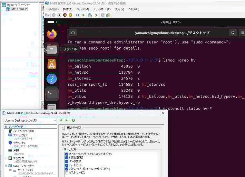Select SCSI コントローラー in settings tree

pyautogui.click(x=24, y=166)
